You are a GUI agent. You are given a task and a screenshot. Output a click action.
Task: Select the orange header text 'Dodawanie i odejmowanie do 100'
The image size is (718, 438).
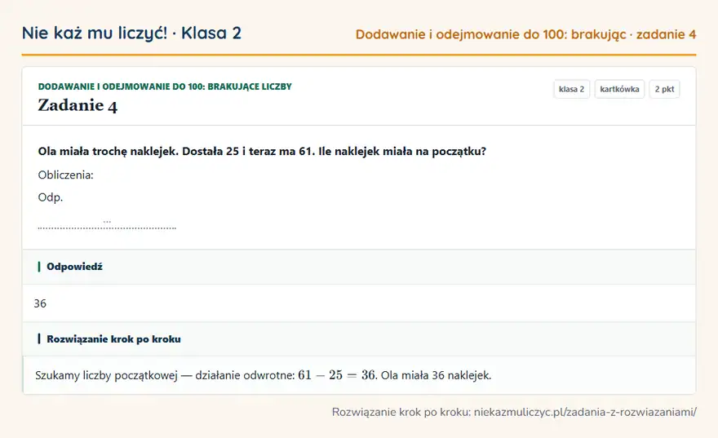tap(461, 34)
